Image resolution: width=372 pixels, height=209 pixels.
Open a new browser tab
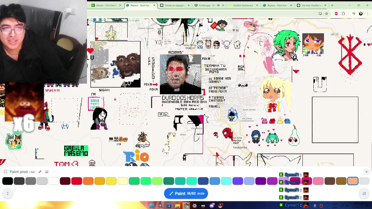(x=332, y=5)
